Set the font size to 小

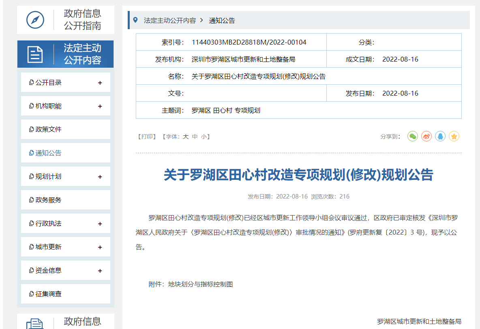(x=204, y=137)
